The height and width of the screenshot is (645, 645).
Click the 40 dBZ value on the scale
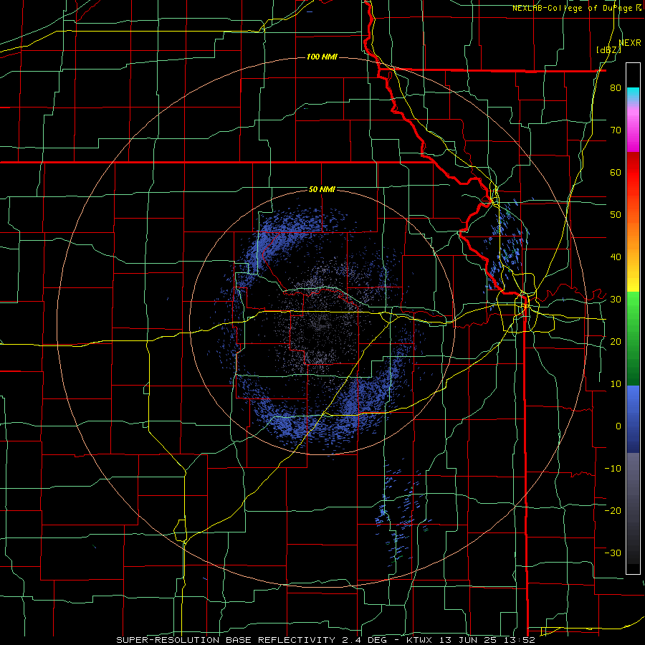coord(616,257)
